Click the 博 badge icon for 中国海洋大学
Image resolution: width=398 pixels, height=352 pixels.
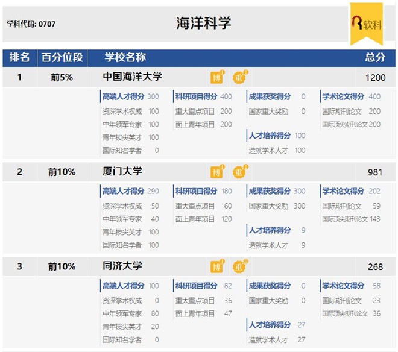tap(217, 77)
